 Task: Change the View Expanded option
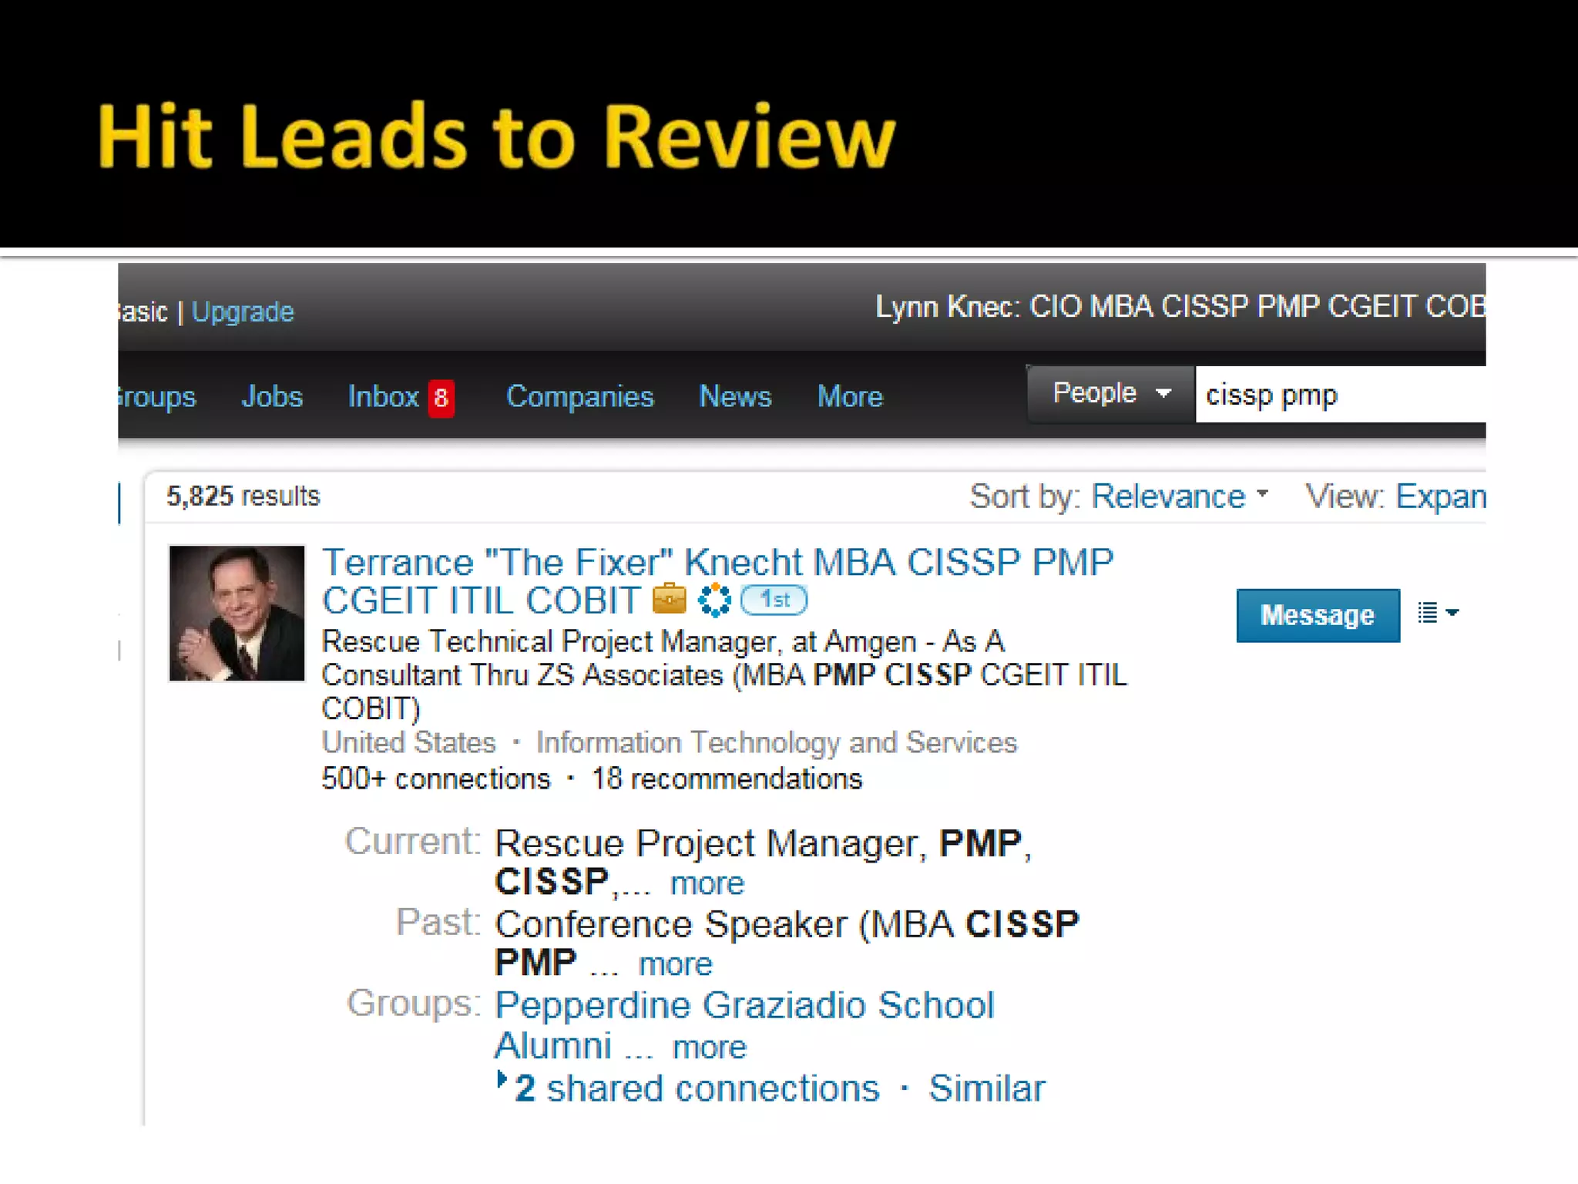[1439, 496]
